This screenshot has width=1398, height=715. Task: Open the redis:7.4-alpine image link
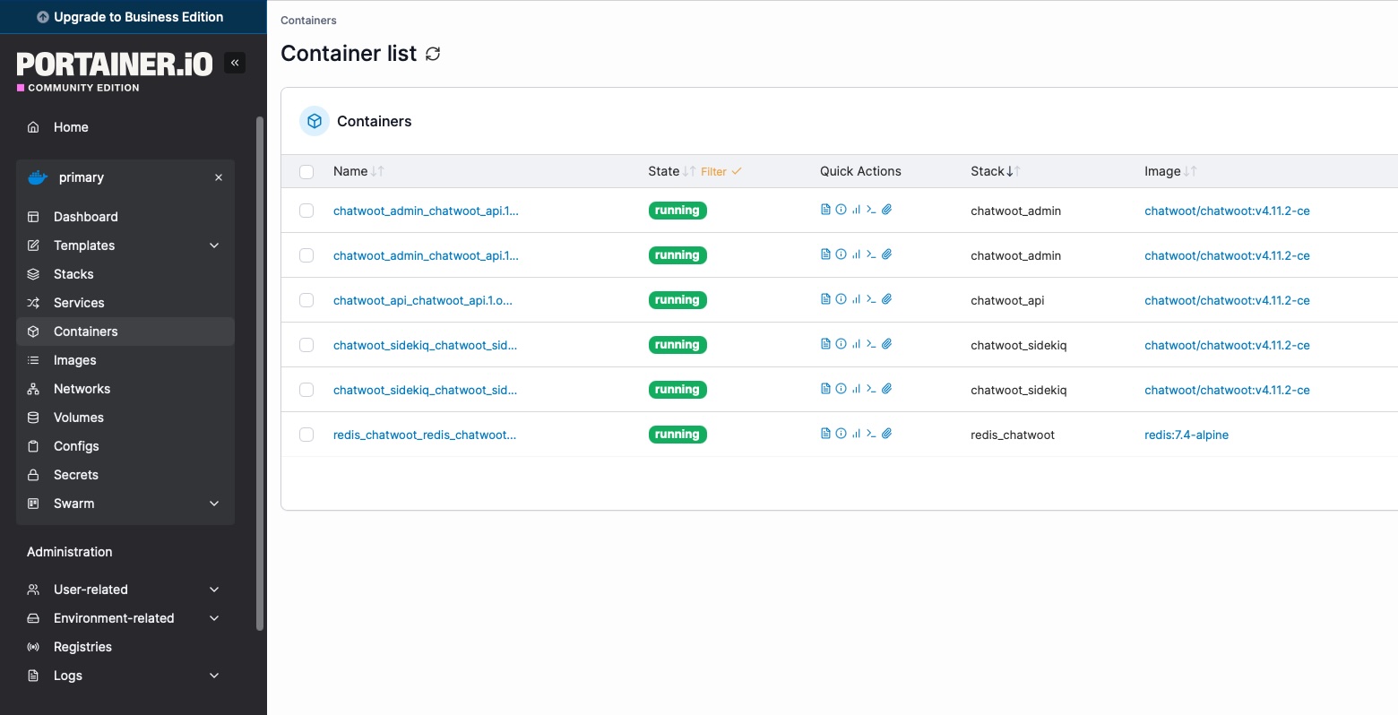(1186, 435)
